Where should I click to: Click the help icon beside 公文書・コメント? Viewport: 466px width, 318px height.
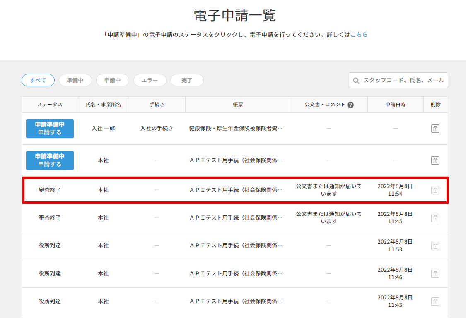[x=350, y=105]
